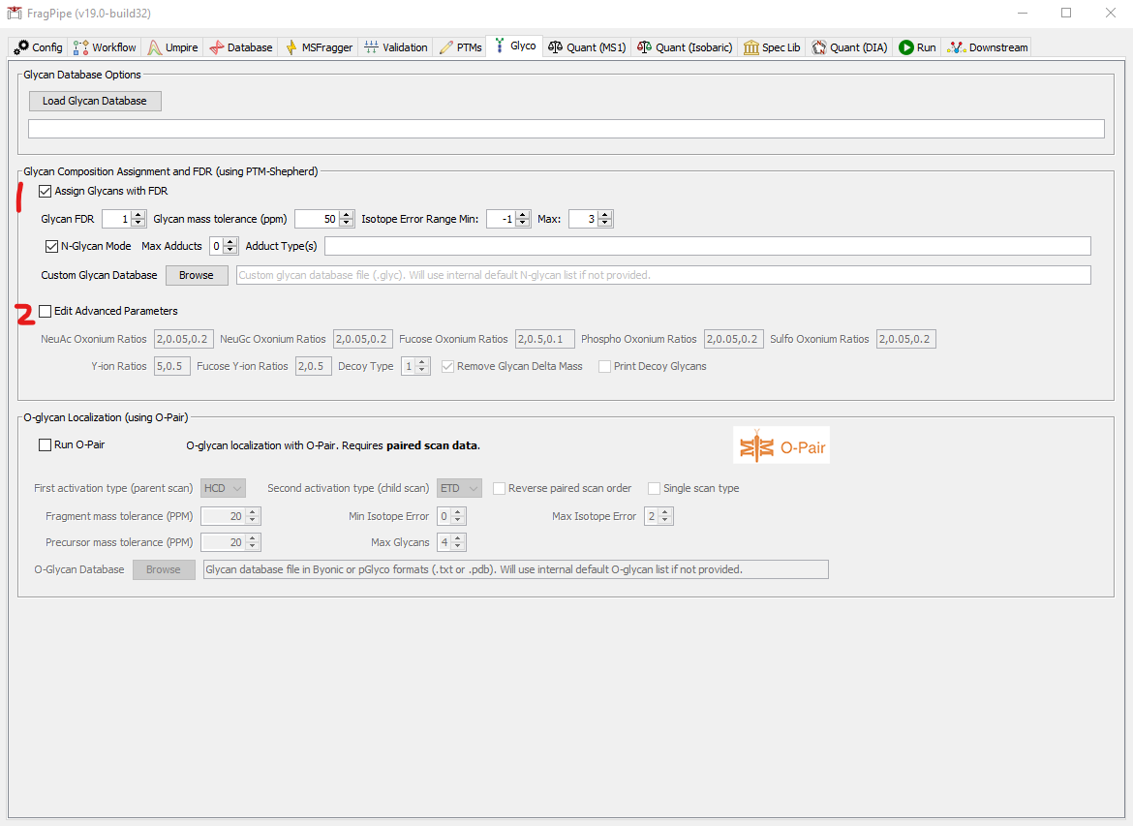Enable Edit Advanced Parameters checkbox
Screen dimensions: 1133x826
click(x=46, y=312)
